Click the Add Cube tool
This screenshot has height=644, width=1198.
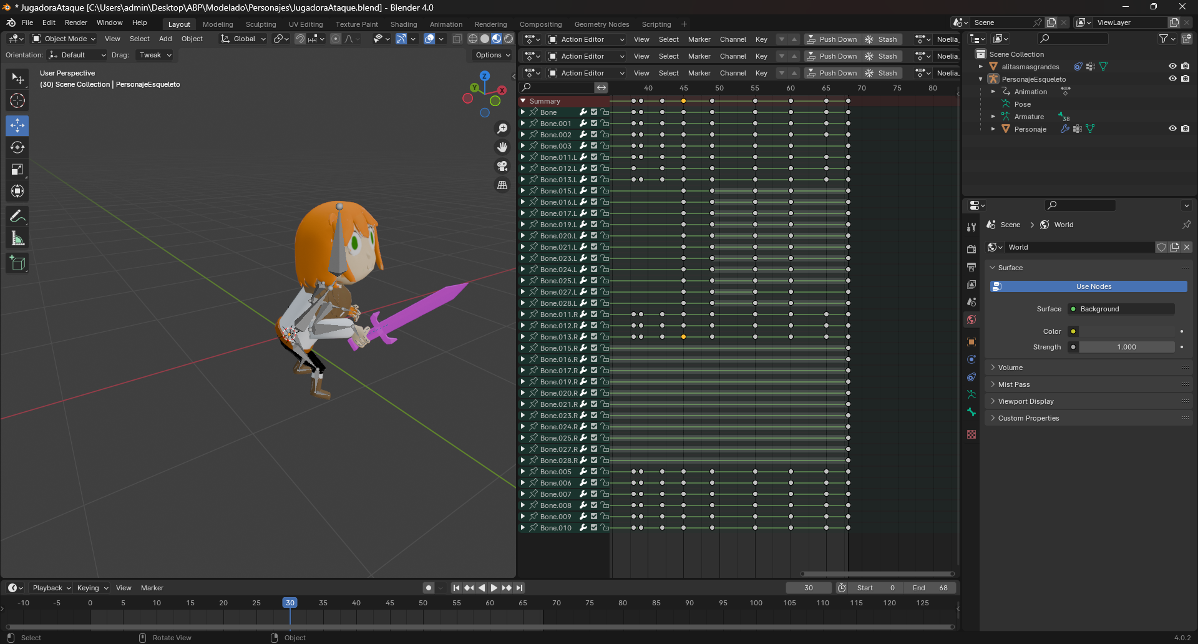(x=17, y=263)
